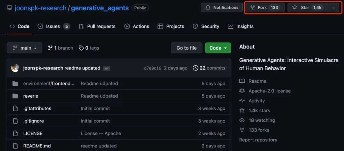Expand commit message ellipsis button
344x151 pixels.
(x=107, y=68)
